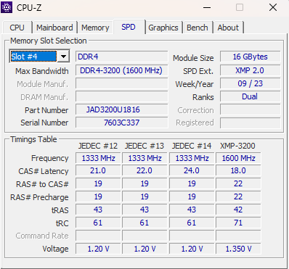Screen dimensions: 289x269
Task: Click the empty Correction field
Action: tap(250, 109)
